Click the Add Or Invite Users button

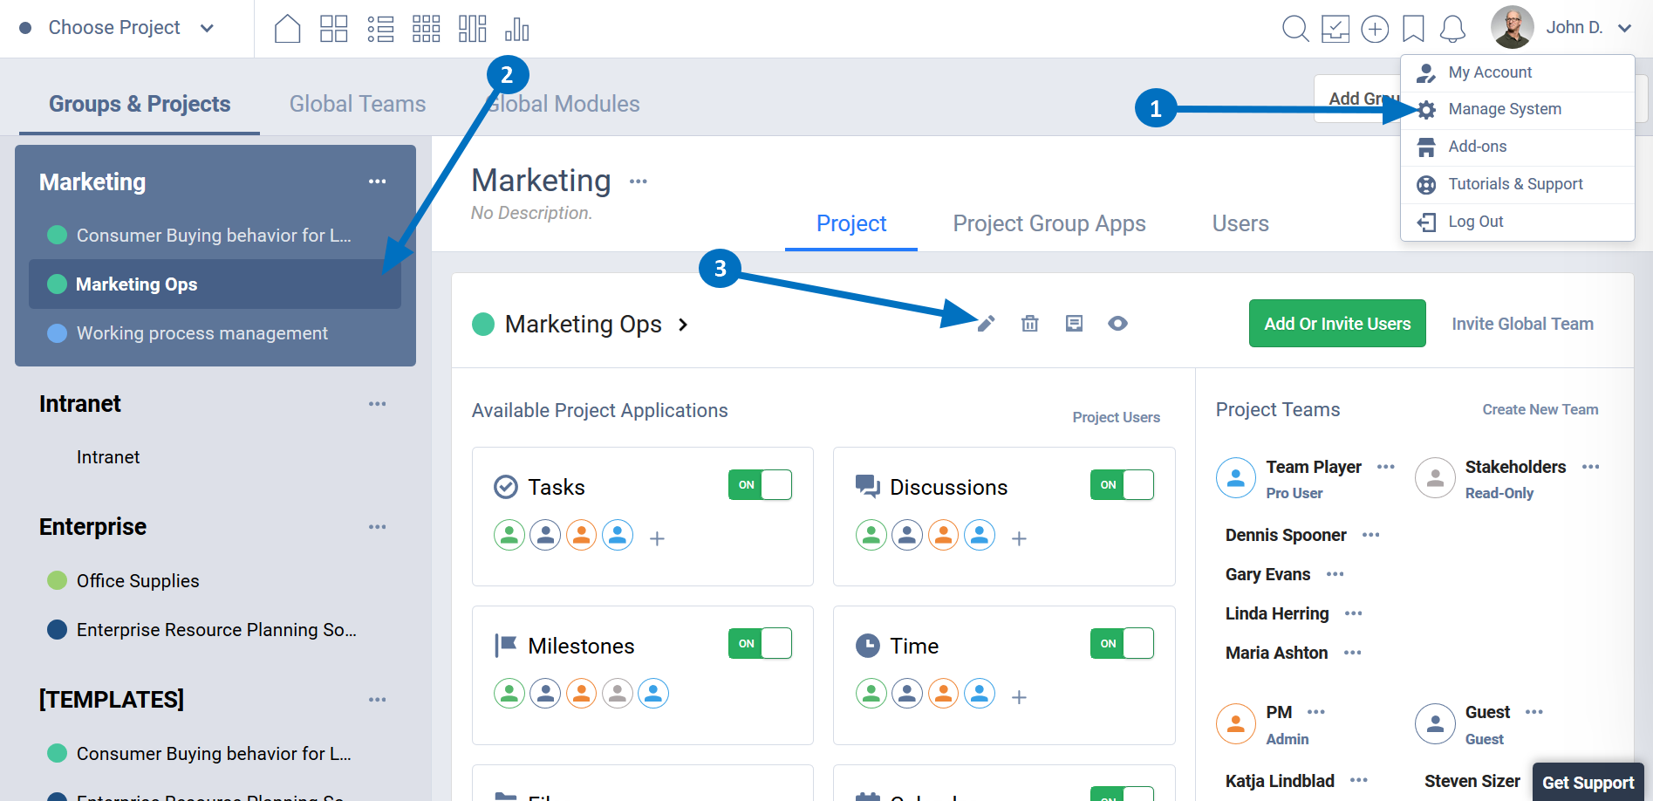point(1336,324)
